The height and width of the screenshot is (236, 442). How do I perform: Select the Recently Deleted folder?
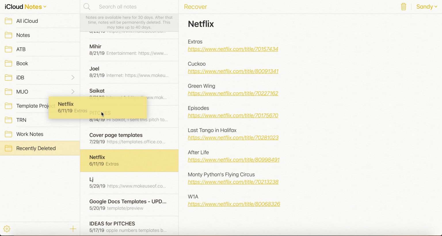click(36, 148)
